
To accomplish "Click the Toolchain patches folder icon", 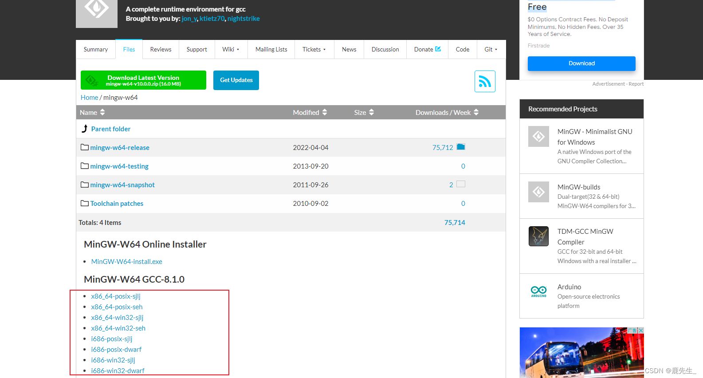I will 84,203.
